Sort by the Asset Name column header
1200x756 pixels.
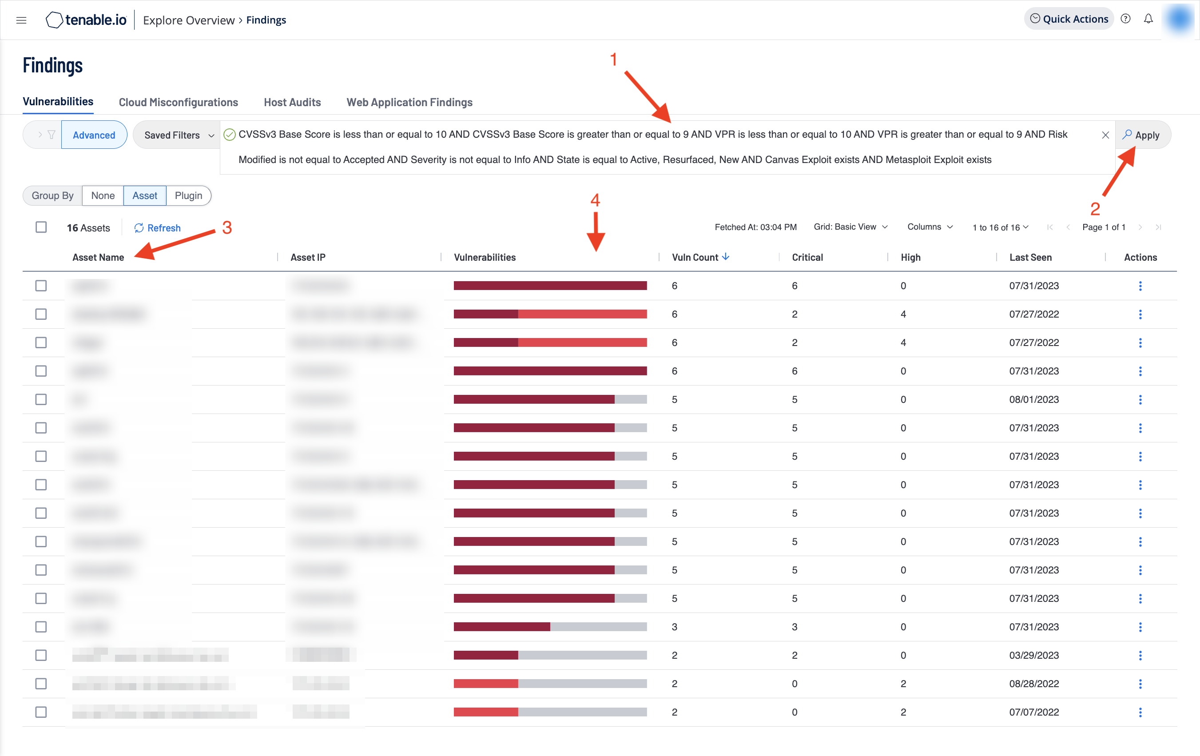[98, 257]
